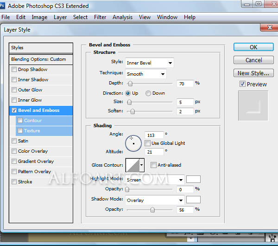
Task: Click the Cancel button
Action: coord(253,60)
